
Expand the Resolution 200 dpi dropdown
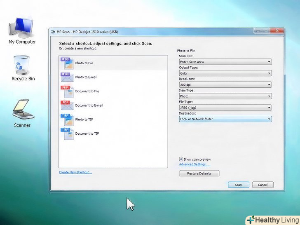(x=225, y=85)
